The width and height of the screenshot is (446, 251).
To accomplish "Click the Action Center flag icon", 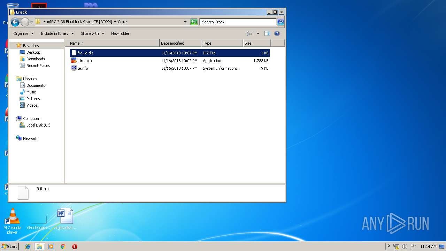I will pyautogui.click(x=413, y=246).
